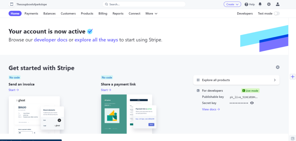Open the Stripe shell terminal icon at the bottom right

point(293,138)
